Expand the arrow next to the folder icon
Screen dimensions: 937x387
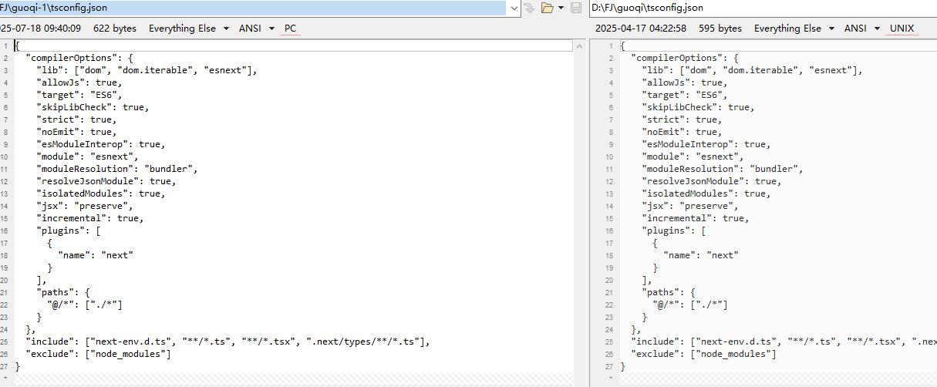click(x=561, y=8)
